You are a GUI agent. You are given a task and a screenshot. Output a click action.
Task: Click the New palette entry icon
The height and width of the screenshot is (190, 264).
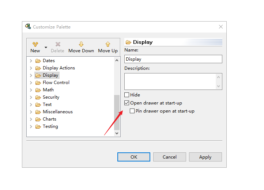[35, 44]
